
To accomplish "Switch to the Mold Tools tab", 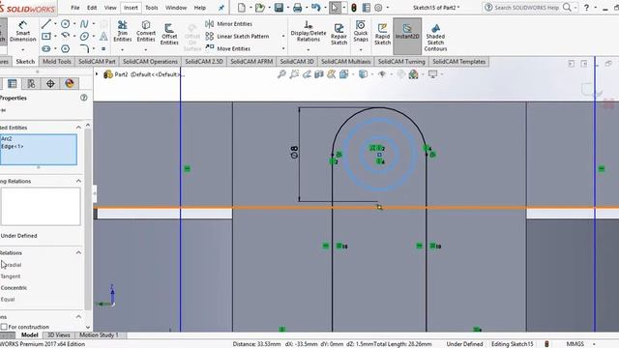I will 56,62.
